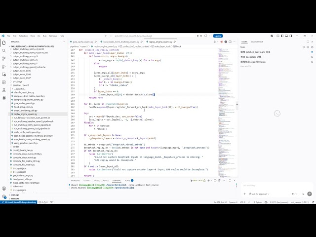Go forward with the navigation arrow

[111, 36]
